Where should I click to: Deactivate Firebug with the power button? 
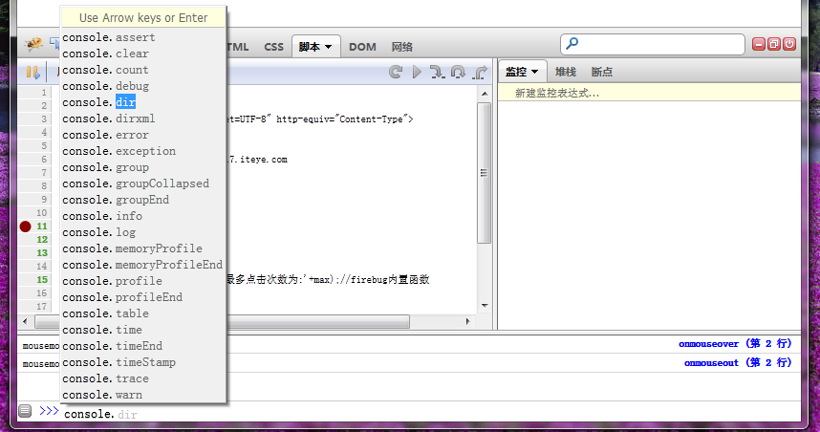[789, 44]
